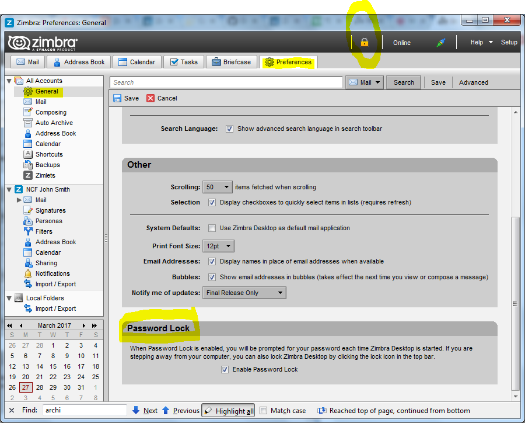This screenshot has height=423, width=525.
Task: Open Auto Archive preferences
Action: tap(54, 123)
